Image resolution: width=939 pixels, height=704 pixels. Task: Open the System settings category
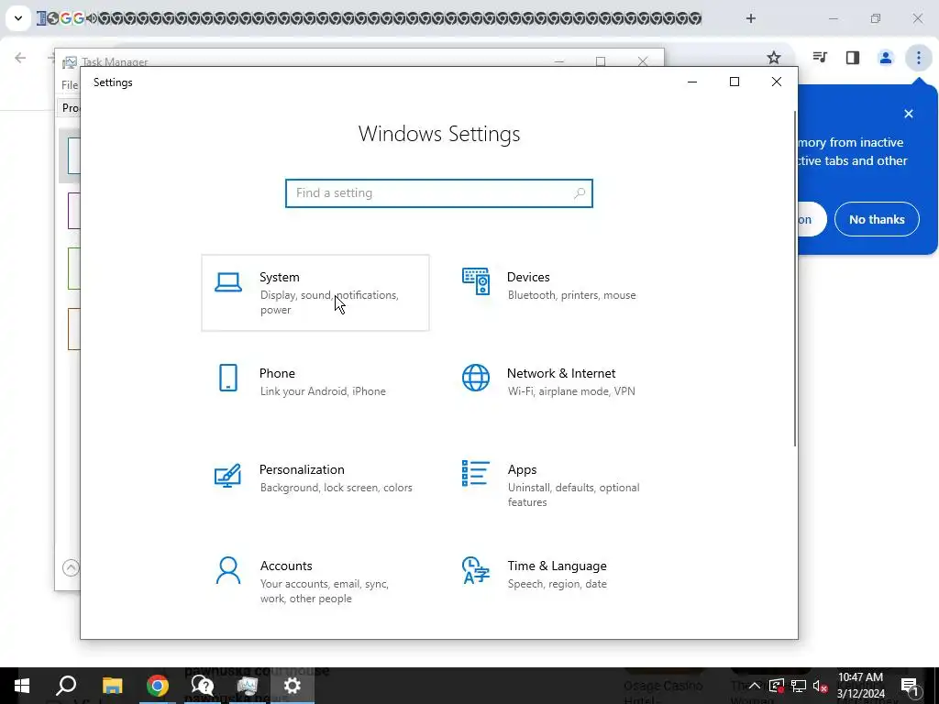[x=315, y=292]
